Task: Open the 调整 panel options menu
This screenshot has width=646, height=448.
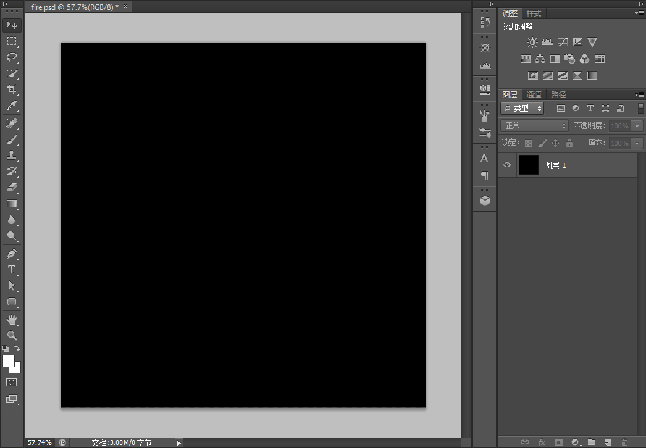Action: click(639, 14)
